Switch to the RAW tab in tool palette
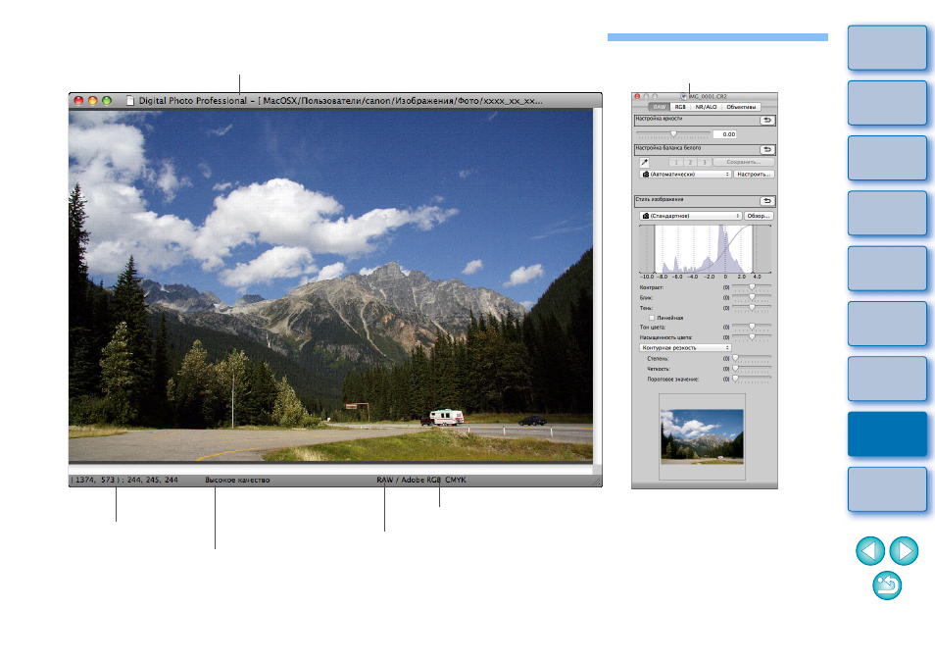Viewport: 935px width, 661px height. (659, 107)
